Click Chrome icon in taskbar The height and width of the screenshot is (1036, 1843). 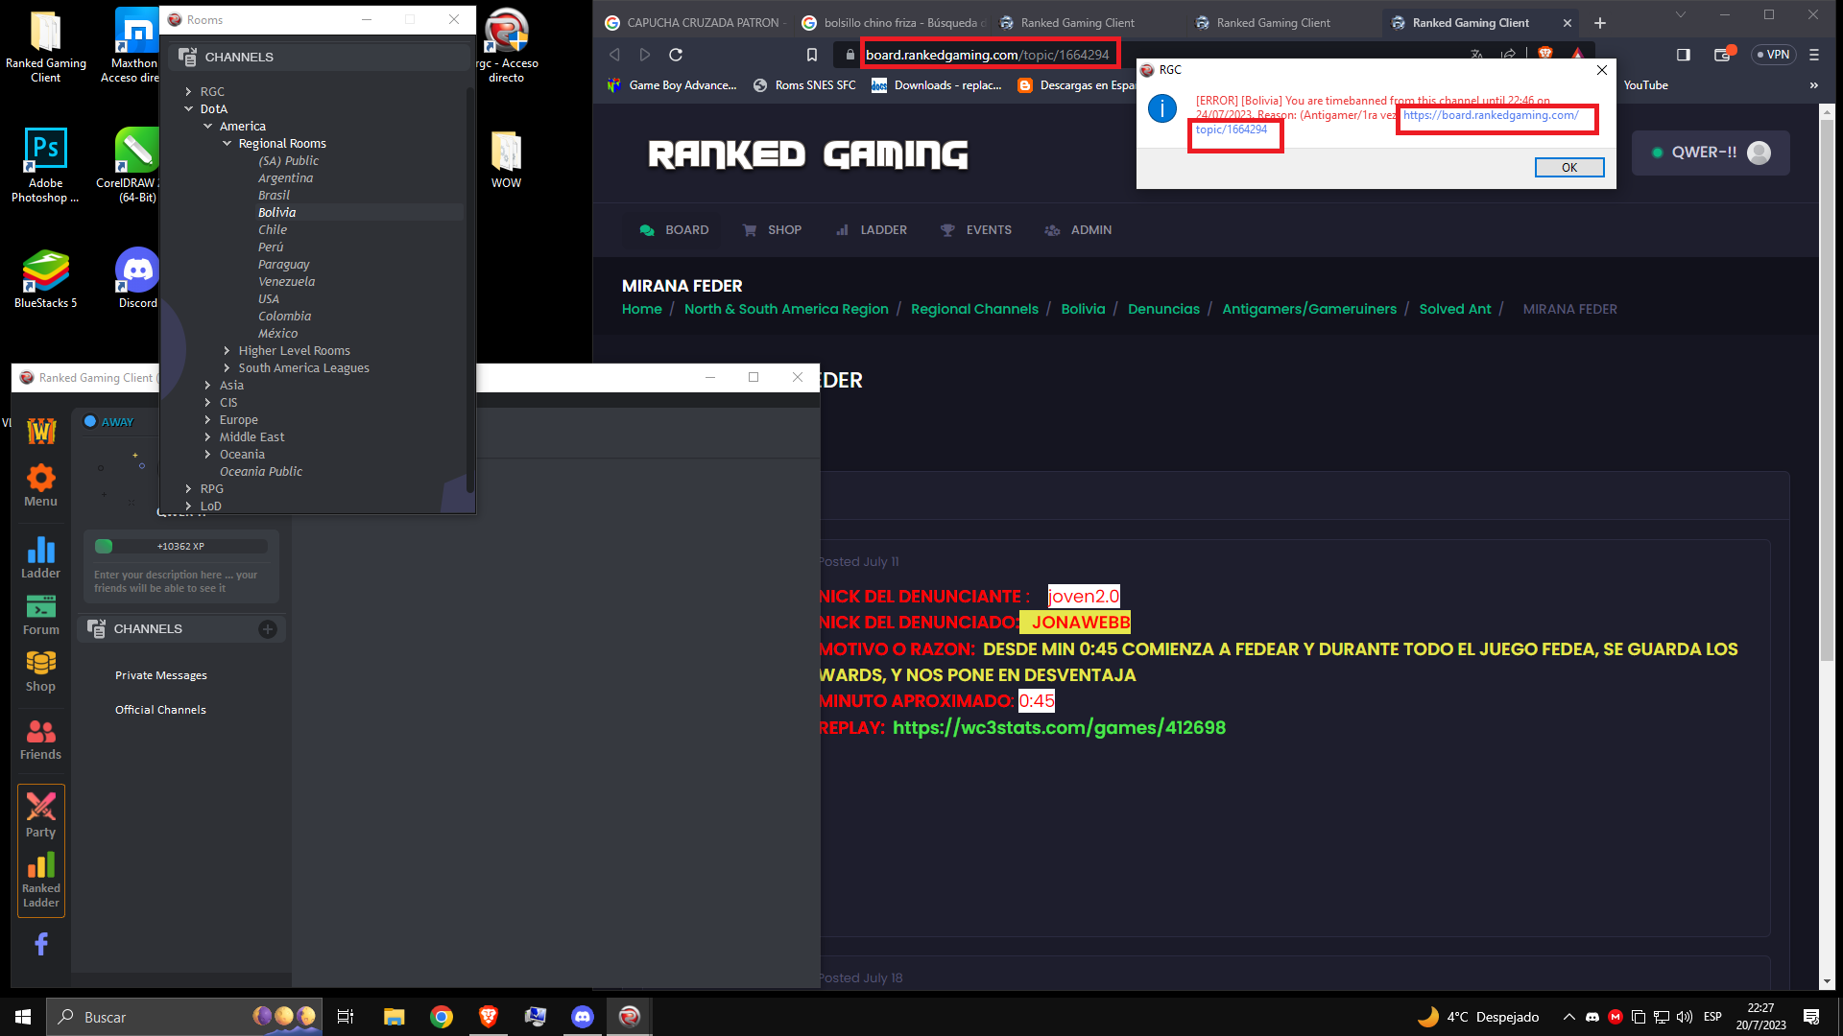442,1017
